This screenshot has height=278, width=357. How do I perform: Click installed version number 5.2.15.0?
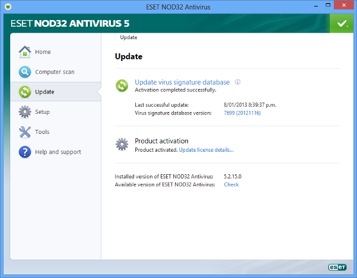click(232, 177)
